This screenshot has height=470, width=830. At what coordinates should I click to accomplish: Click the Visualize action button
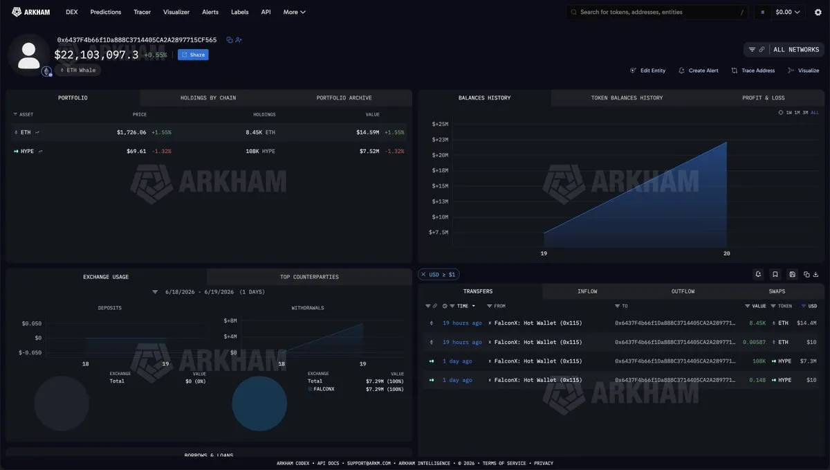[x=803, y=71]
